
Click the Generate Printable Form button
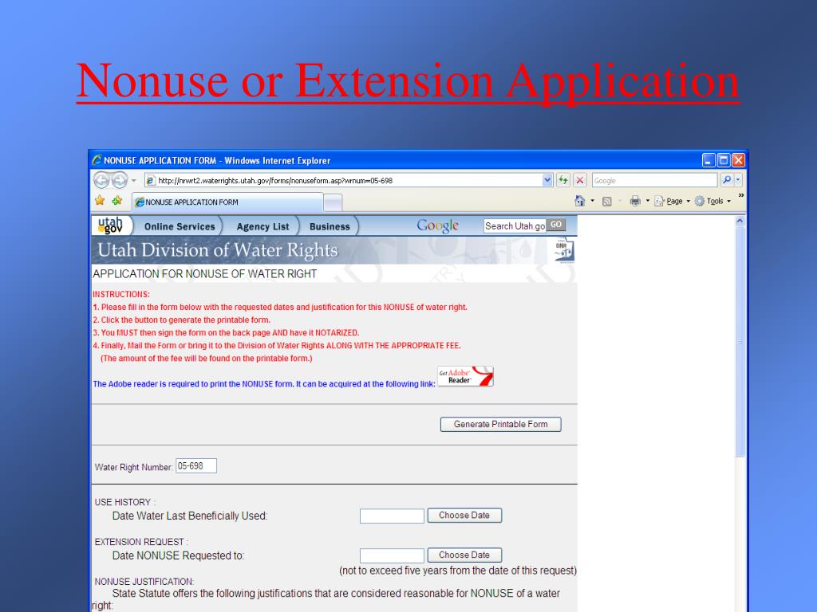(x=501, y=424)
